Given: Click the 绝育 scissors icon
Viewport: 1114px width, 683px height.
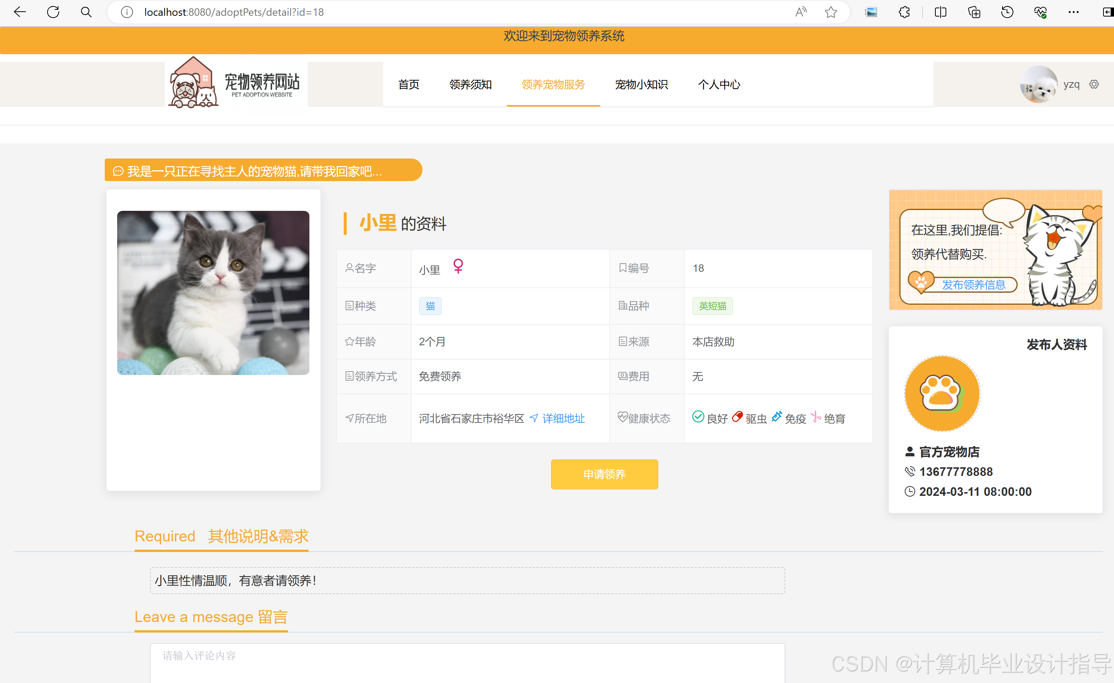Looking at the screenshot, I should click(816, 416).
